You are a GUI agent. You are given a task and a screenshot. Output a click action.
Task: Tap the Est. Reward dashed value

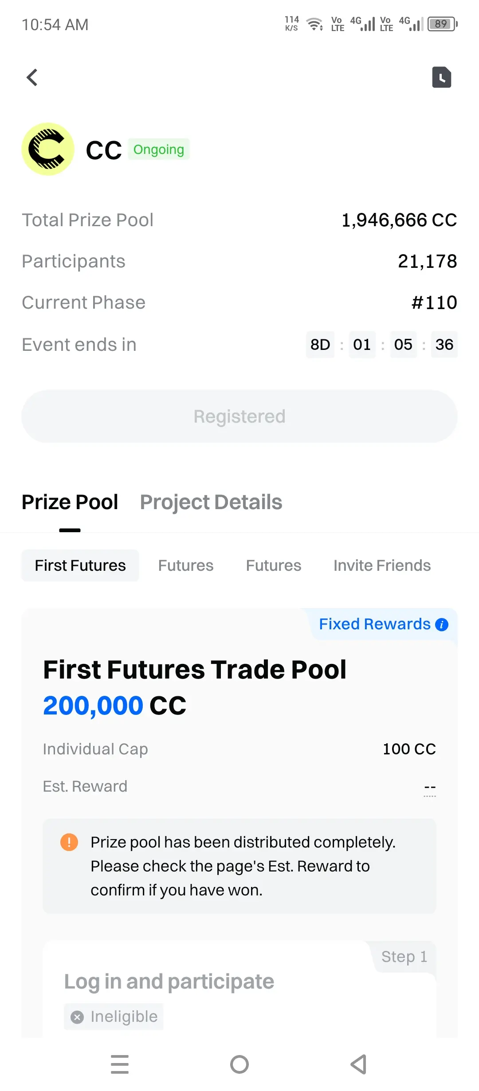click(430, 787)
